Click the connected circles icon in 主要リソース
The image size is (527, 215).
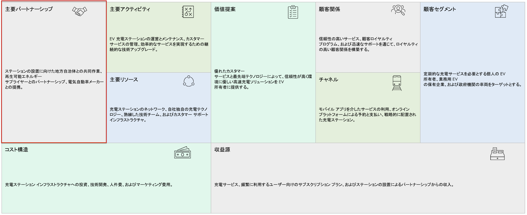coord(189,81)
